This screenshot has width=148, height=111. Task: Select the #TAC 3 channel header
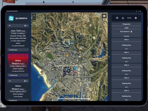coord(126,65)
